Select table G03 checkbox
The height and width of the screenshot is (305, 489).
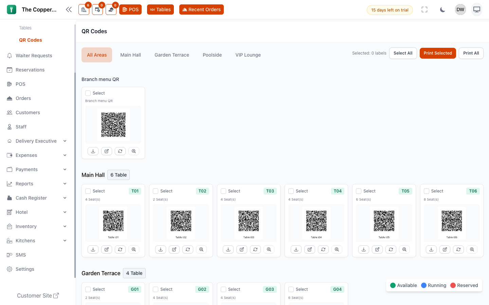(223, 289)
